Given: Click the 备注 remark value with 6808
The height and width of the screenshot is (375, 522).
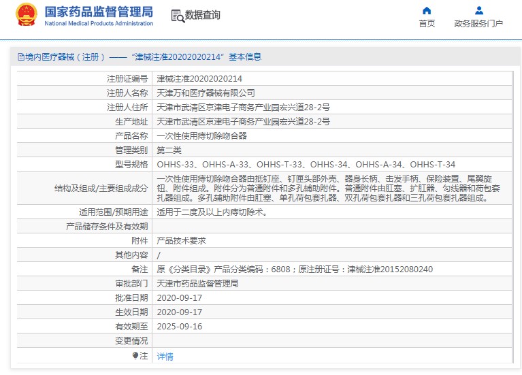Looking at the screenshot, I should coord(295,270).
